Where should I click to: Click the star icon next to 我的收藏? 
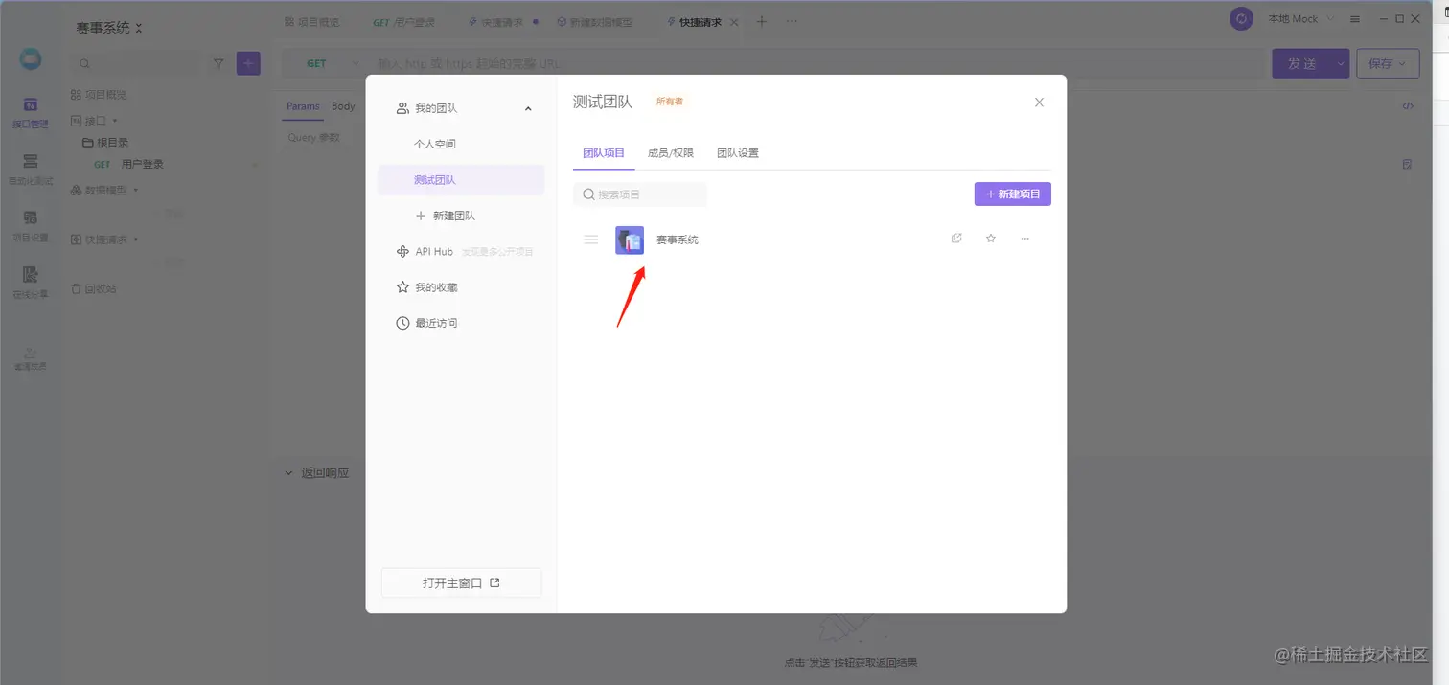pos(402,287)
